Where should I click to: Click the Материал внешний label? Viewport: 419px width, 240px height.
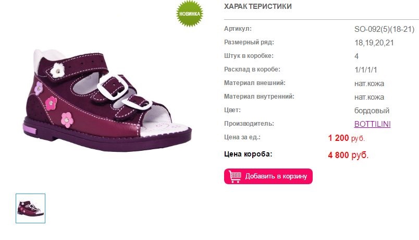(255, 83)
